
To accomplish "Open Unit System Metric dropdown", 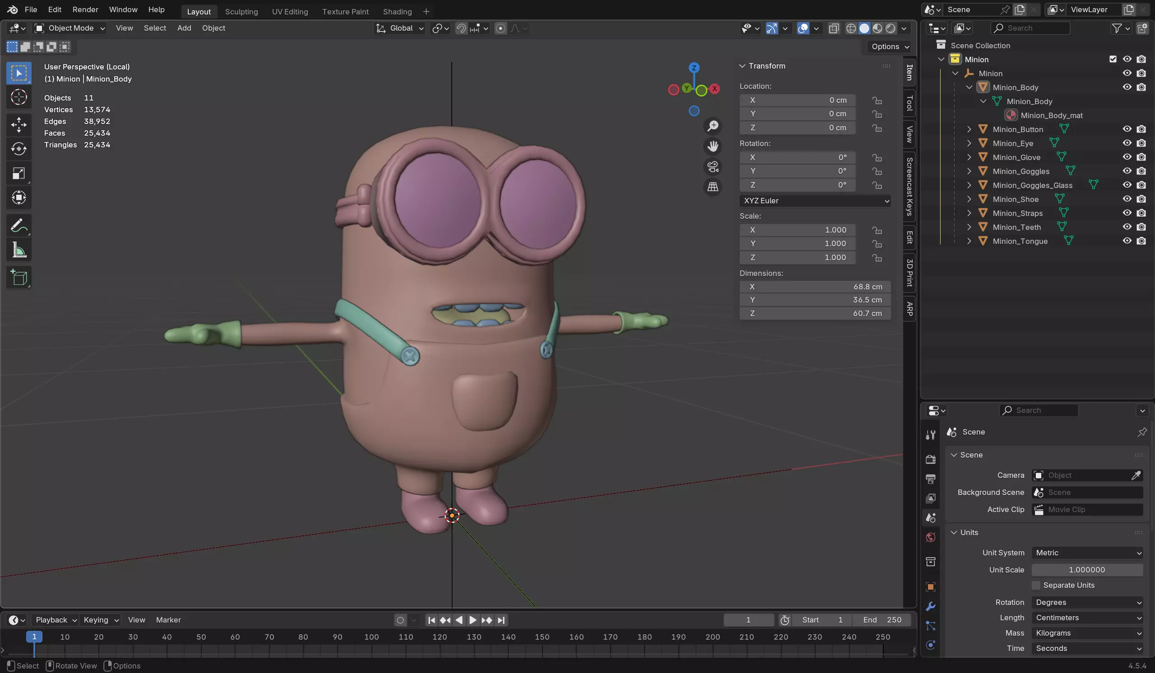I will [1087, 553].
